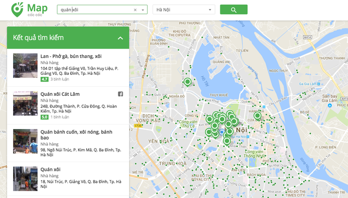Open the search suggestions dropdown arrow
The image size is (348, 198).
pyautogui.click(x=143, y=10)
